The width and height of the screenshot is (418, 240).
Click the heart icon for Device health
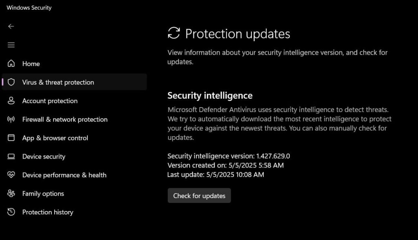point(11,175)
